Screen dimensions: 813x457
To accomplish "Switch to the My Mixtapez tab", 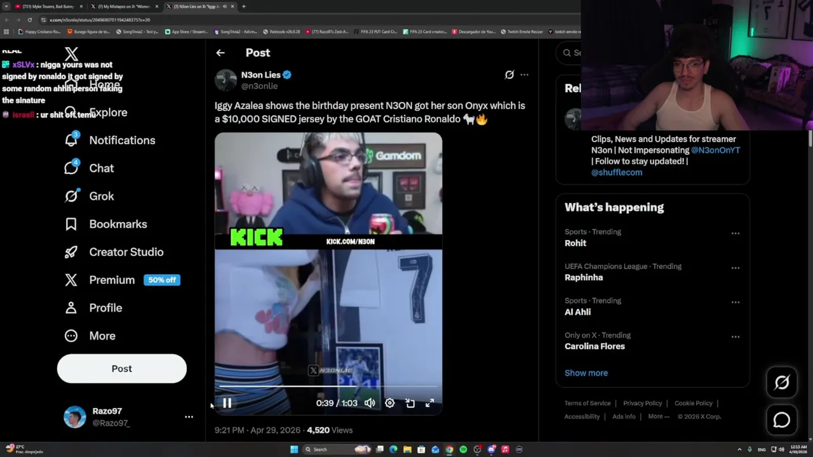I will 124,6.
